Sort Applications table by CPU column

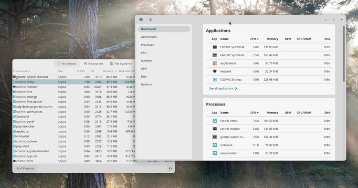(x=254, y=39)
